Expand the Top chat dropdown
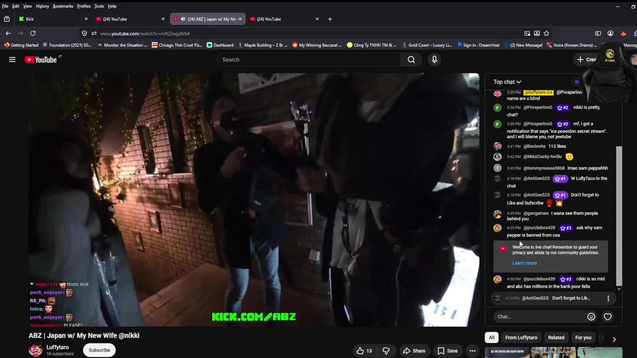 pos(507,82)
